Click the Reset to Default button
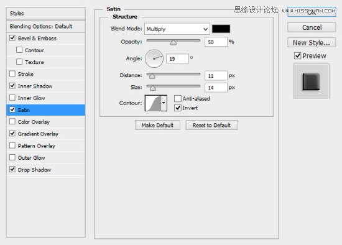 [211, 125]
